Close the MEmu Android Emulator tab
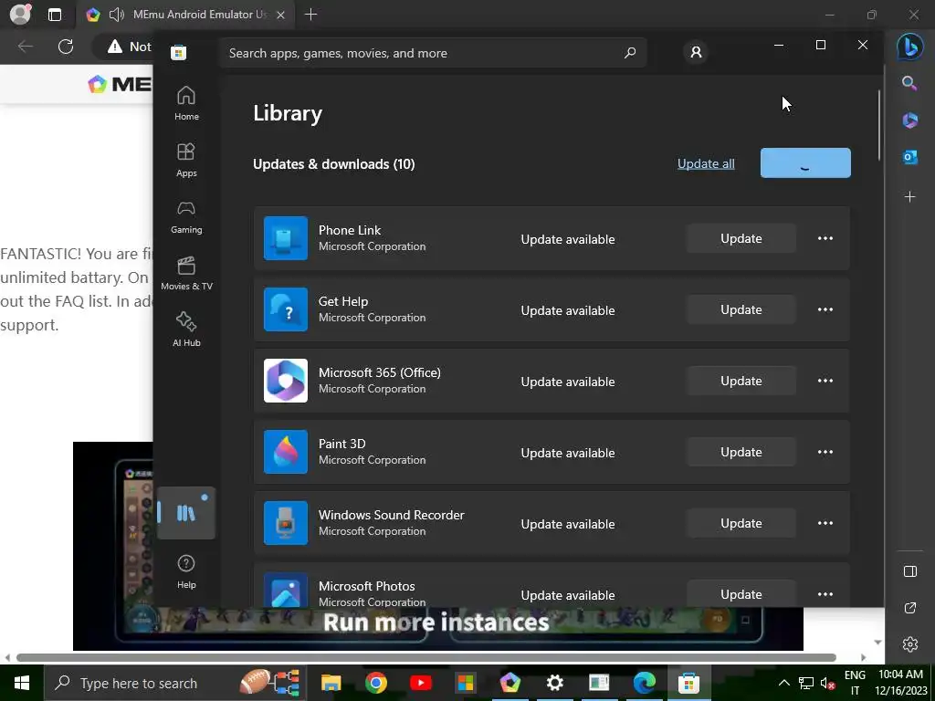 coord(281,15)
